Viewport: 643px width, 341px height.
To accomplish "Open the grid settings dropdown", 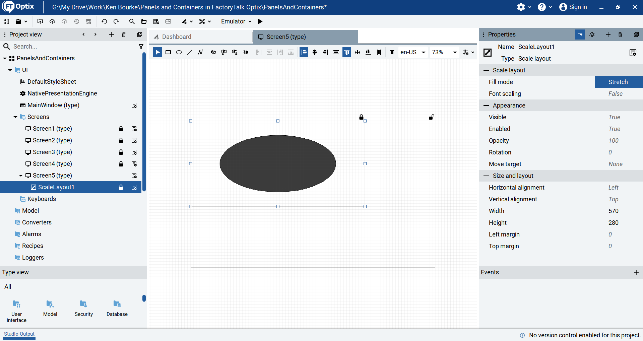I will [468, 52].
